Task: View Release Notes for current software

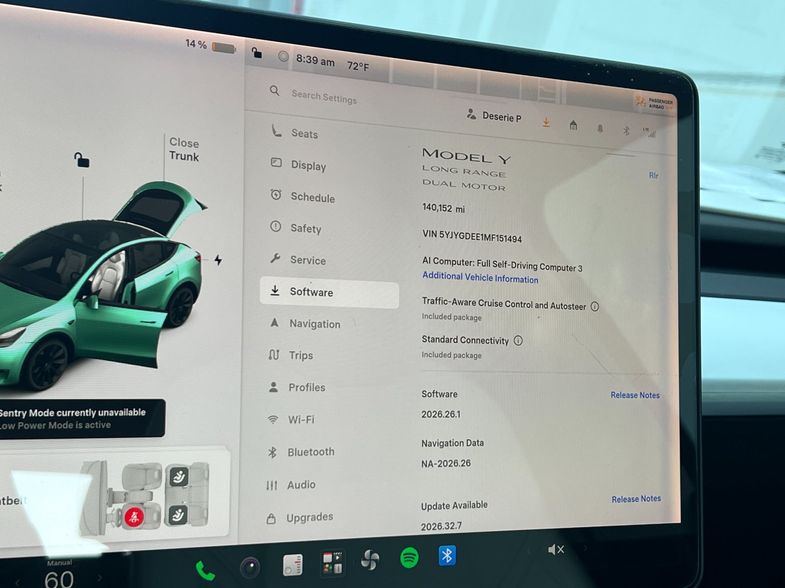Action: coord(635,395)
